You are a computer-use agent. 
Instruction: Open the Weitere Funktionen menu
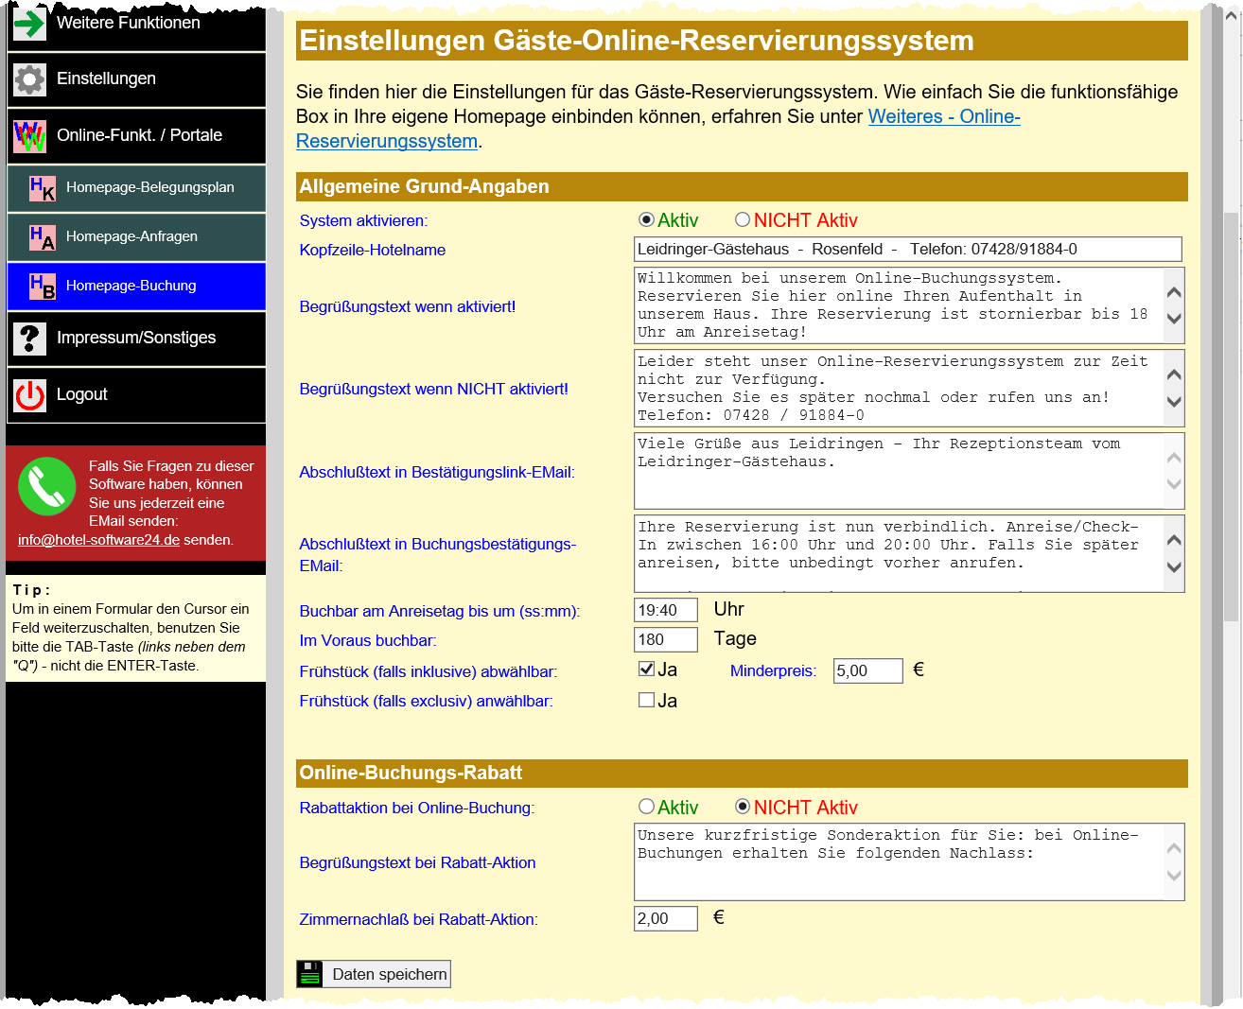pyautogui.click(x=136, y=24)
